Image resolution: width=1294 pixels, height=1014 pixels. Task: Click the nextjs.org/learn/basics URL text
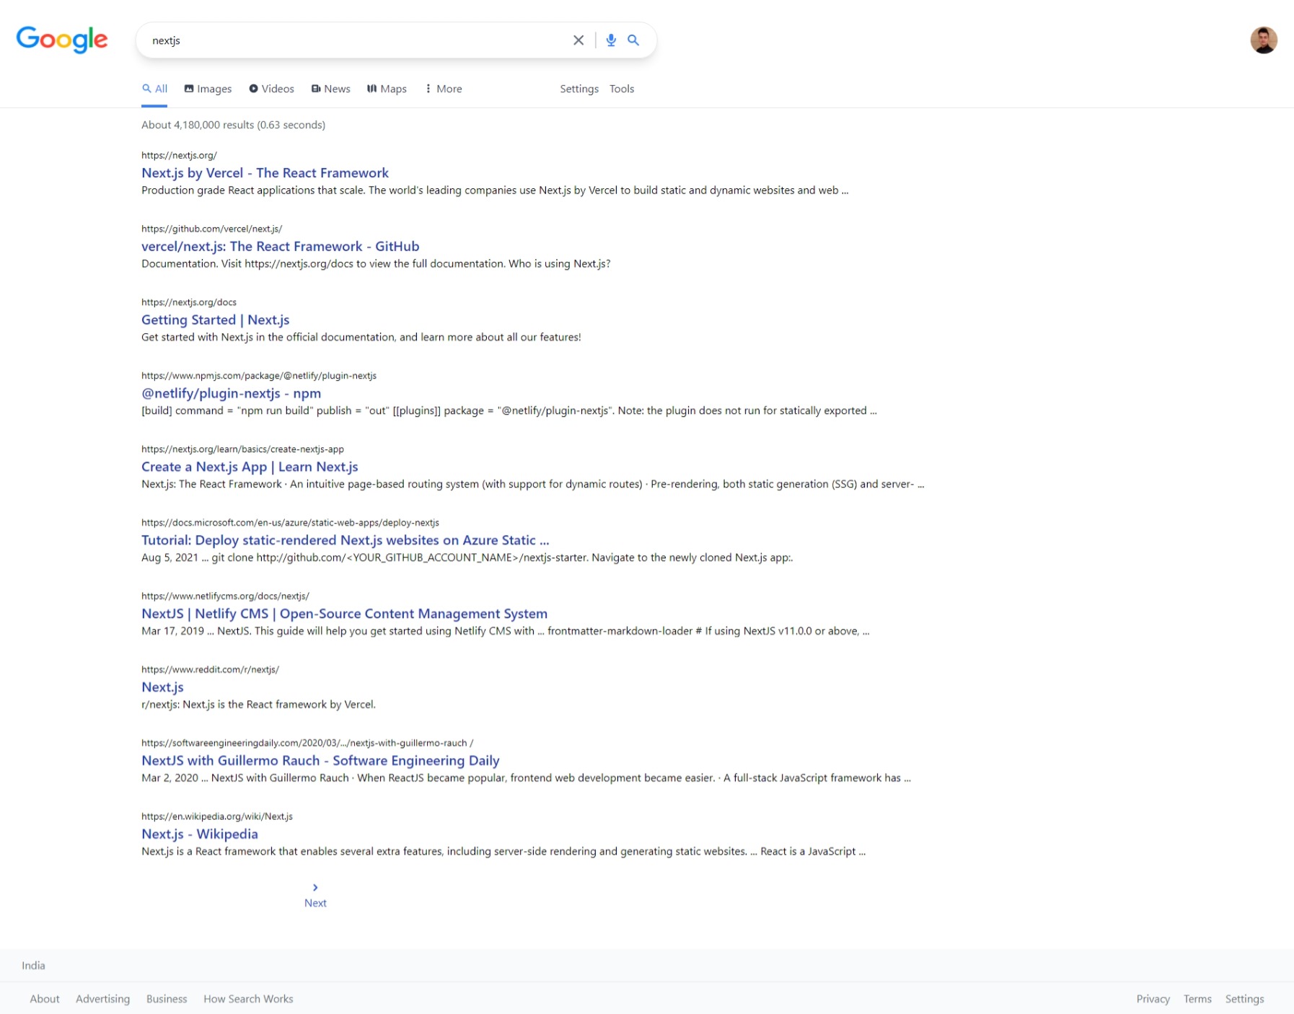pos(242,449)
